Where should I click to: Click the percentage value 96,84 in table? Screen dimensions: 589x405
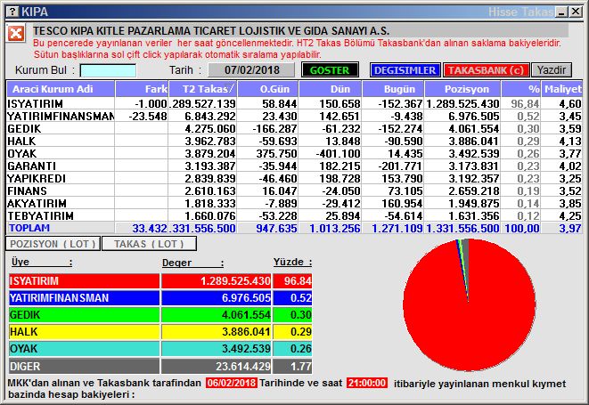pyautogui.click(x=525, y=103)
